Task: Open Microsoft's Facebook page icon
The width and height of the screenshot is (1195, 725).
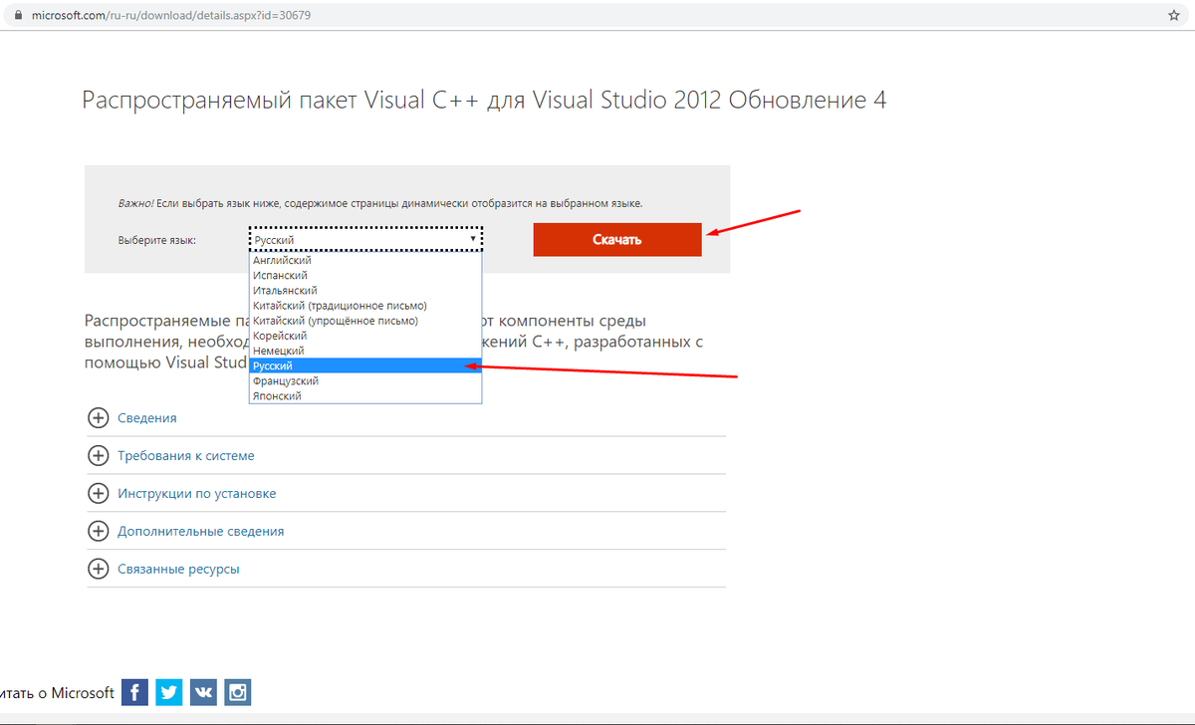Action: (x=135, y=692)
